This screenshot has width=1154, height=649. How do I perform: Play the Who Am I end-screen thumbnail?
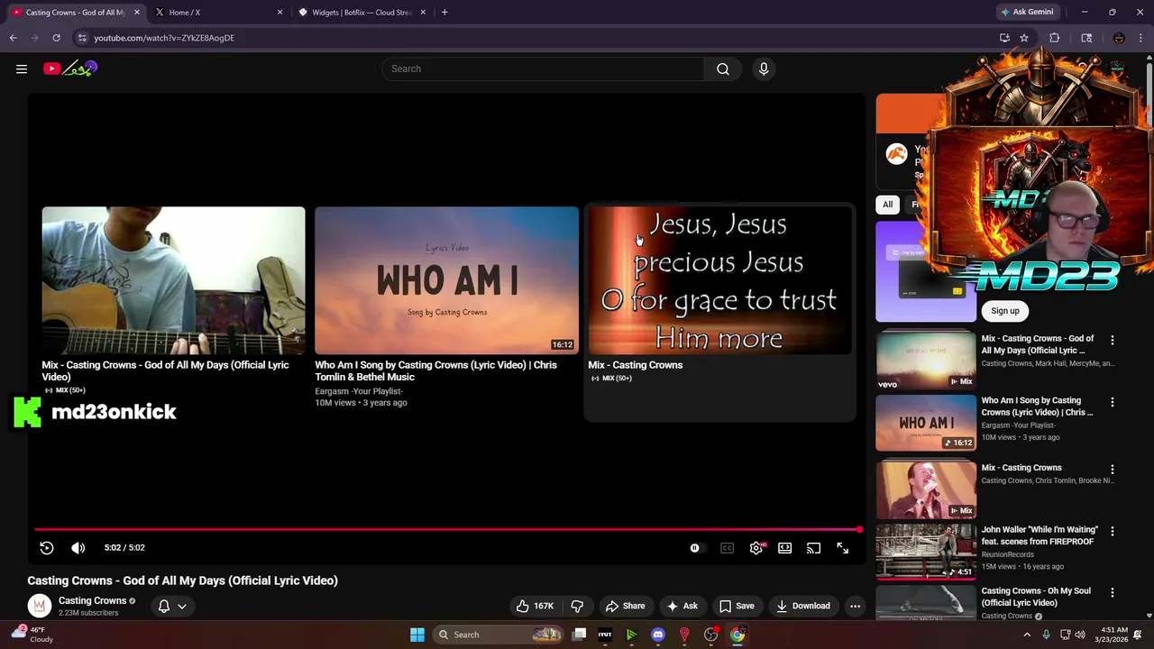446,280
